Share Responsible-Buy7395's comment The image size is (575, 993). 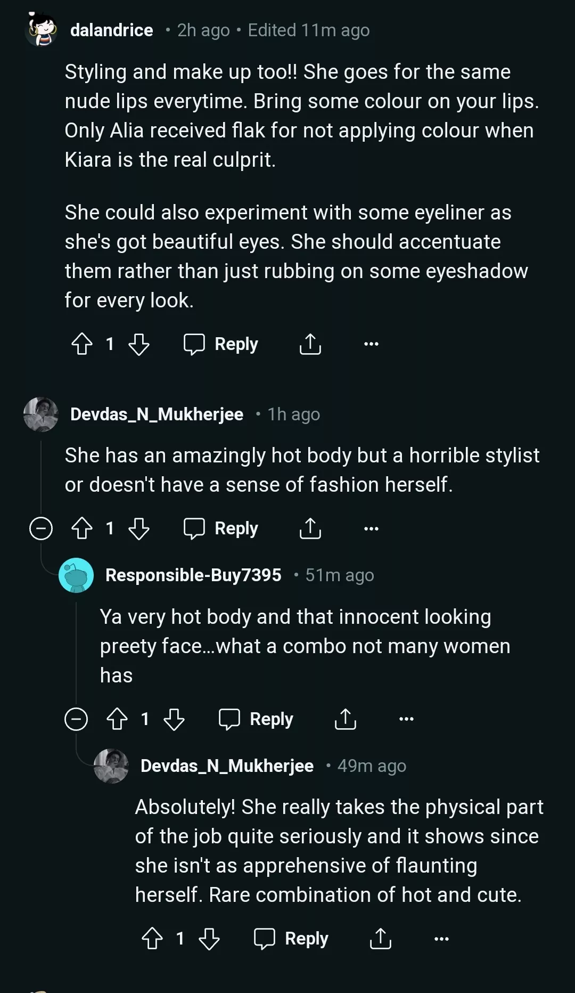[345, 719]
